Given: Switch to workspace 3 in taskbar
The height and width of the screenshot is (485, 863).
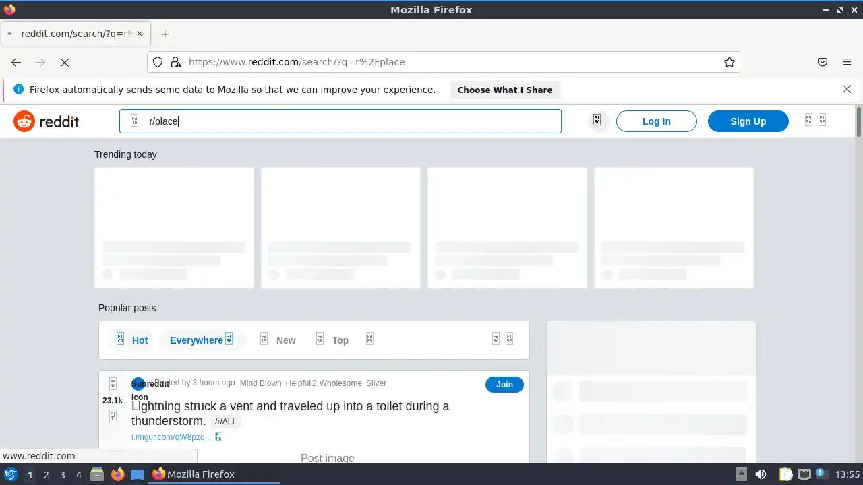Looking at the screenshot, I should pyautogui.click(x=62, y=474).
